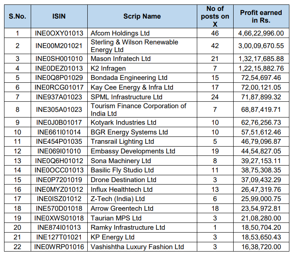Click profit value '44,54,827.05'

point(261,151)
